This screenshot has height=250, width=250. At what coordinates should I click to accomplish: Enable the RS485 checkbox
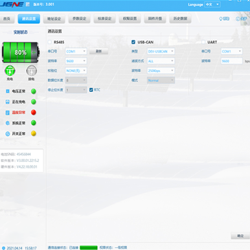pyautogui.click(x=50, y=42)
